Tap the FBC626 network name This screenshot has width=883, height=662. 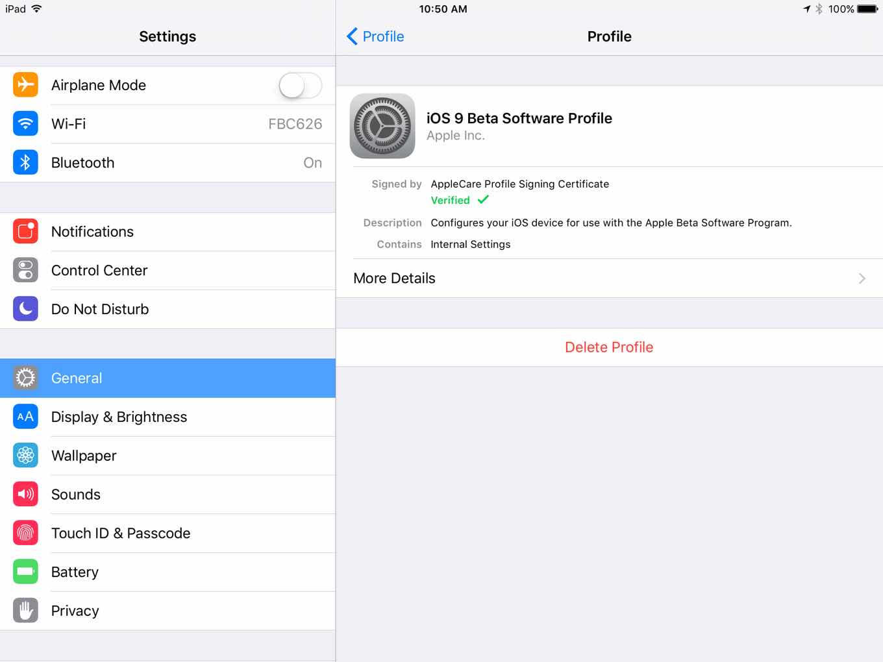coord(295,124)
